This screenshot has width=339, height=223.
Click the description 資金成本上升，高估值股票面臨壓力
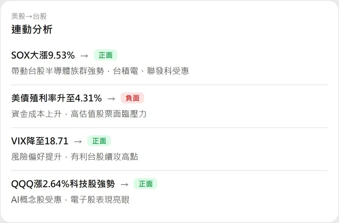pos(79,114)
